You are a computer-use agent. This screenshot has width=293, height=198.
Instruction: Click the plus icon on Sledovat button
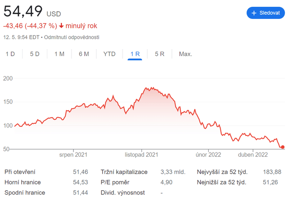[254, 13]
